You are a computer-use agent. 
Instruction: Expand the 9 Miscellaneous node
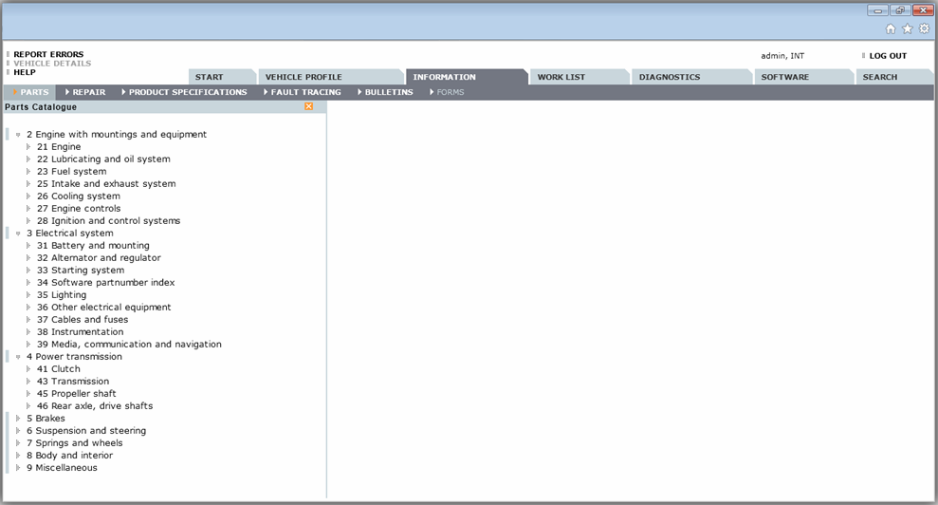tap(18, 468)
